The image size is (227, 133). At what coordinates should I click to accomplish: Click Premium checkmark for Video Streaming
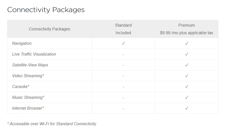pyautogui.click(x=187, y=76)
